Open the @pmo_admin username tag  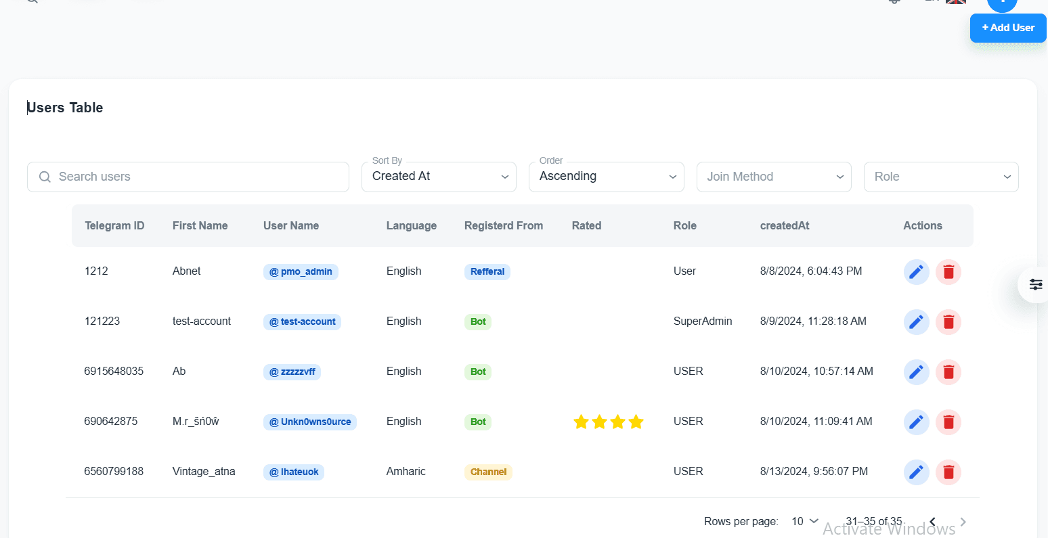[x=301, y=272]
